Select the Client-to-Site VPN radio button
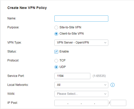Screen dimensions: 134x109 click(56, 34)
